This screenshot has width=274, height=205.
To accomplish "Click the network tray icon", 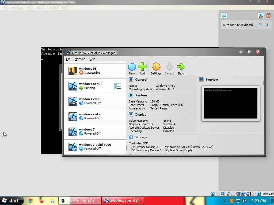I will tap(238, 201).
